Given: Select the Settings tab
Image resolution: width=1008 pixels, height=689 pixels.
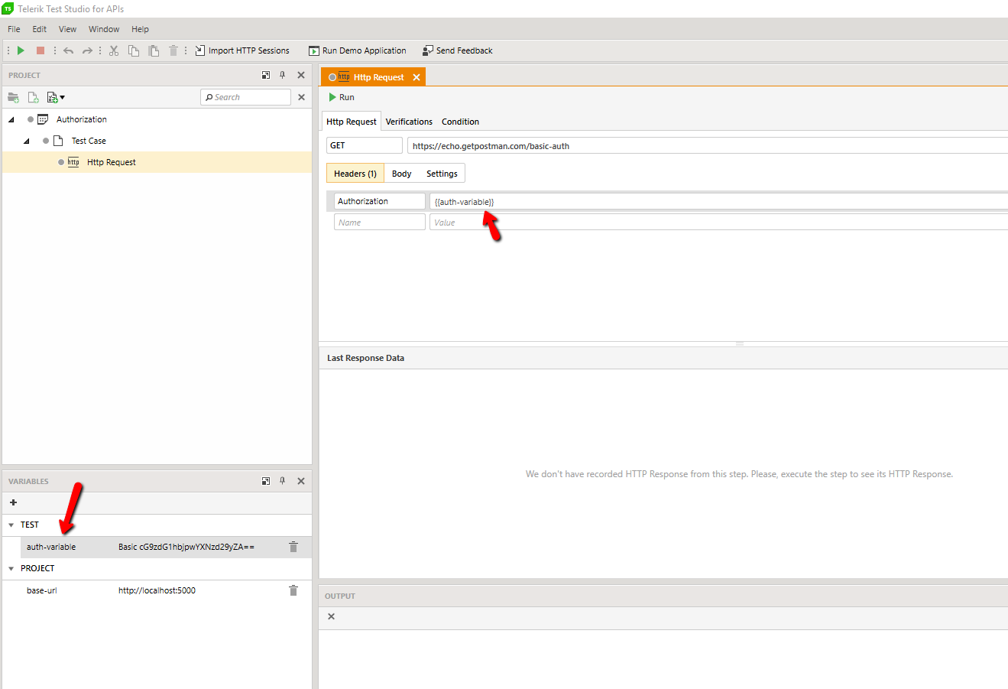Looking at the screenshot, I should 442,174.
